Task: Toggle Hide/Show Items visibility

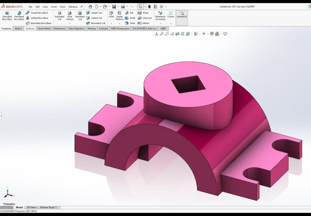Action: pos(204,34)
